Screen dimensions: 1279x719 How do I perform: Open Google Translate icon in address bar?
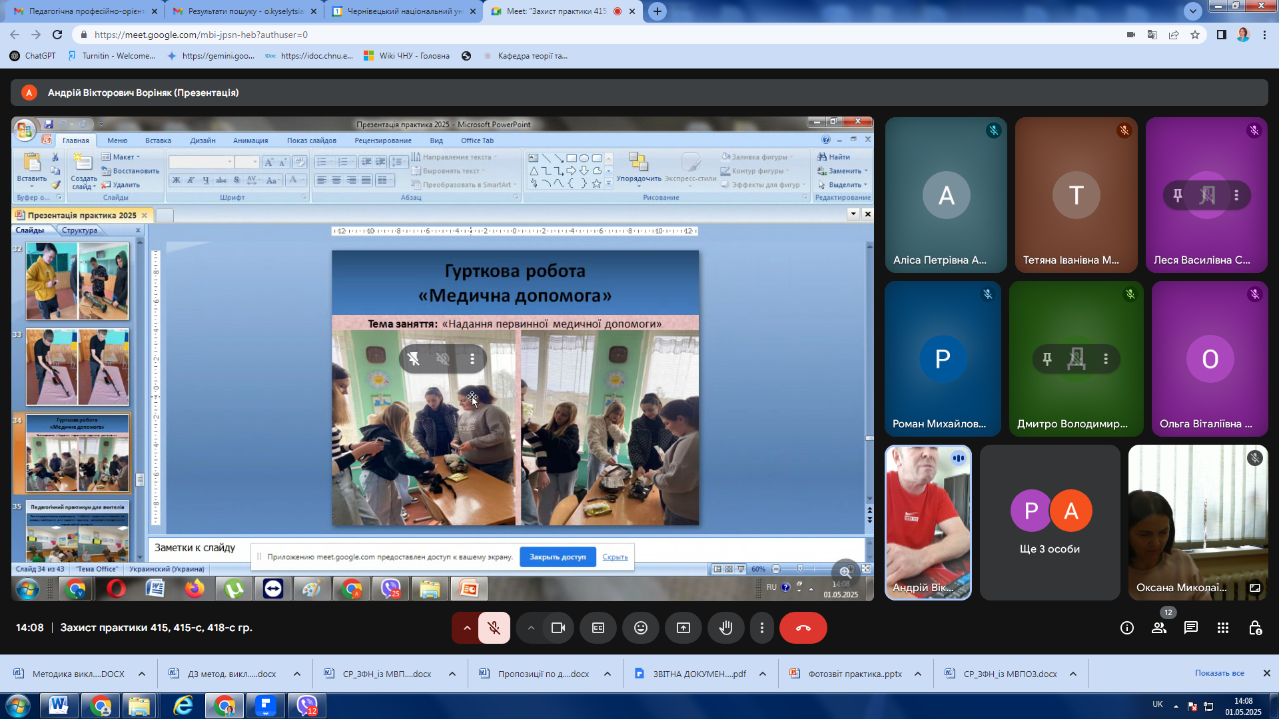click(x=1152, y=35)
